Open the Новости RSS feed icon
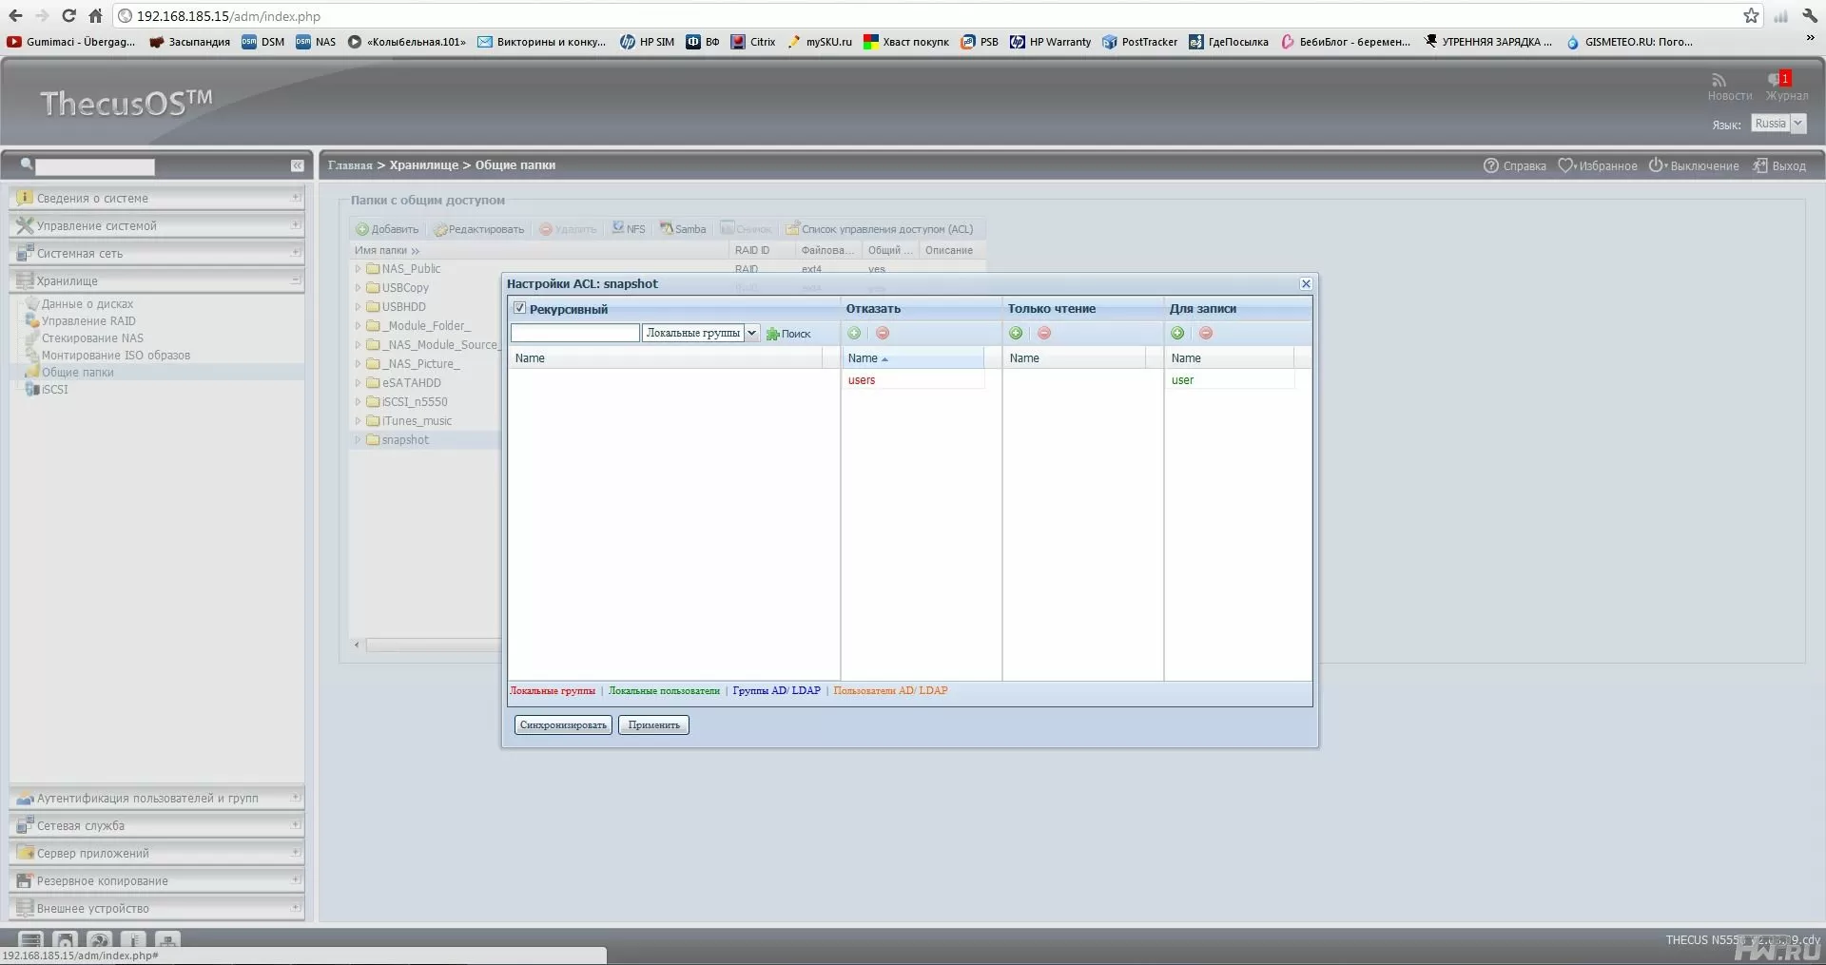 (1719, 80)
